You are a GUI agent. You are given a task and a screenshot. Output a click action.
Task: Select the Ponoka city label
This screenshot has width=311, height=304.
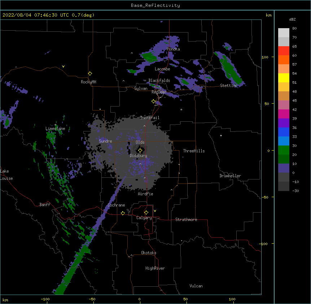(173, 49)
